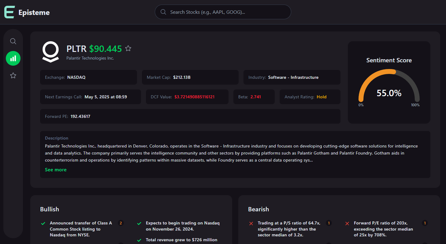446x244 pixels.
Task: Click the Next Earnings Call date card
Action: click(x=91, y=97)
